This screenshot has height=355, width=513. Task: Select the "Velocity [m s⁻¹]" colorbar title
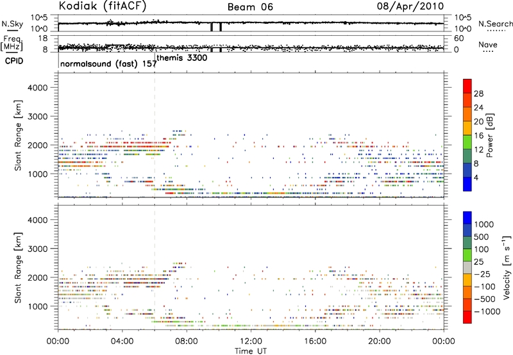point(507,267)
